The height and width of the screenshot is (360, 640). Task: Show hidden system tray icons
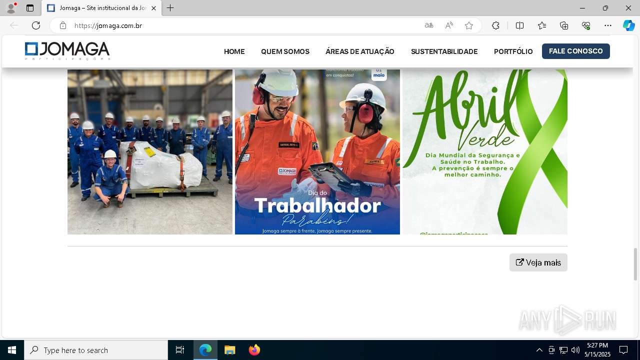(x=539, y=350)
